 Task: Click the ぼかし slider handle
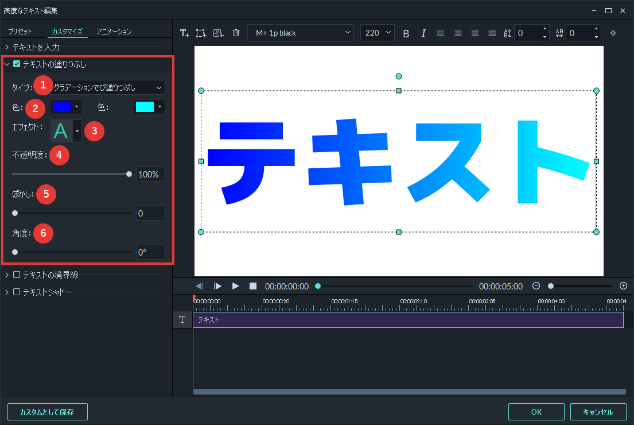(15, 213)
